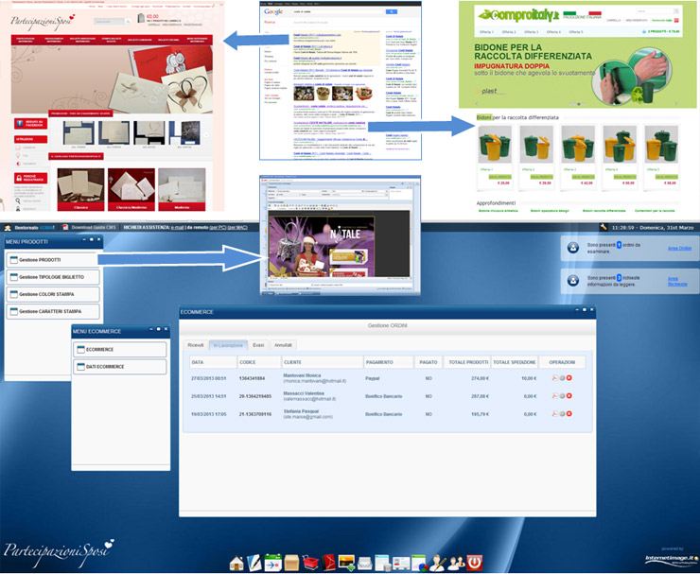Click the blue Google search button
This screenshot has height=574, width=700.
[392, 11]
